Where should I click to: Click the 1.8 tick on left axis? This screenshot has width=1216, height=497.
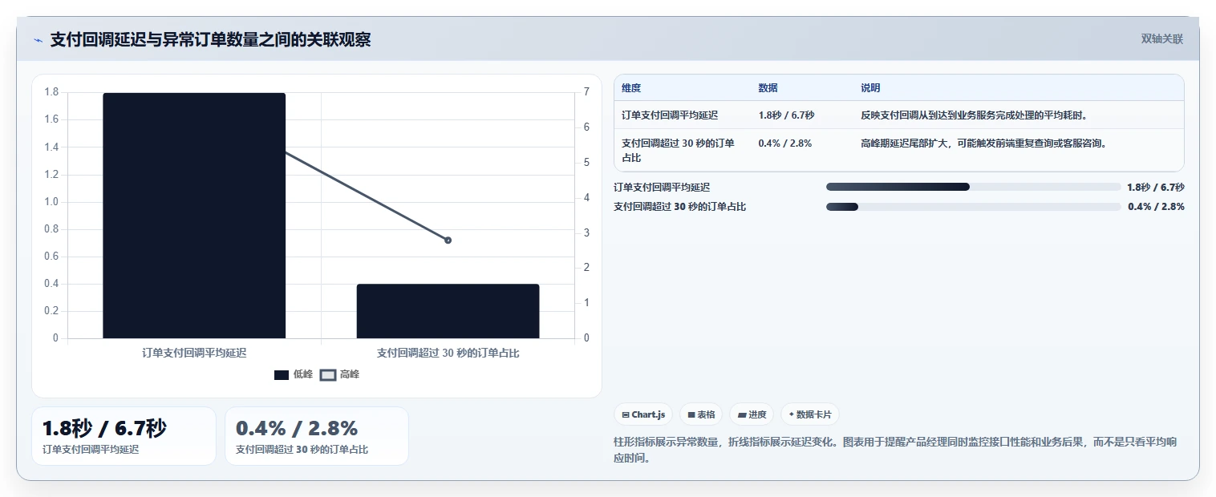point(51,92)
